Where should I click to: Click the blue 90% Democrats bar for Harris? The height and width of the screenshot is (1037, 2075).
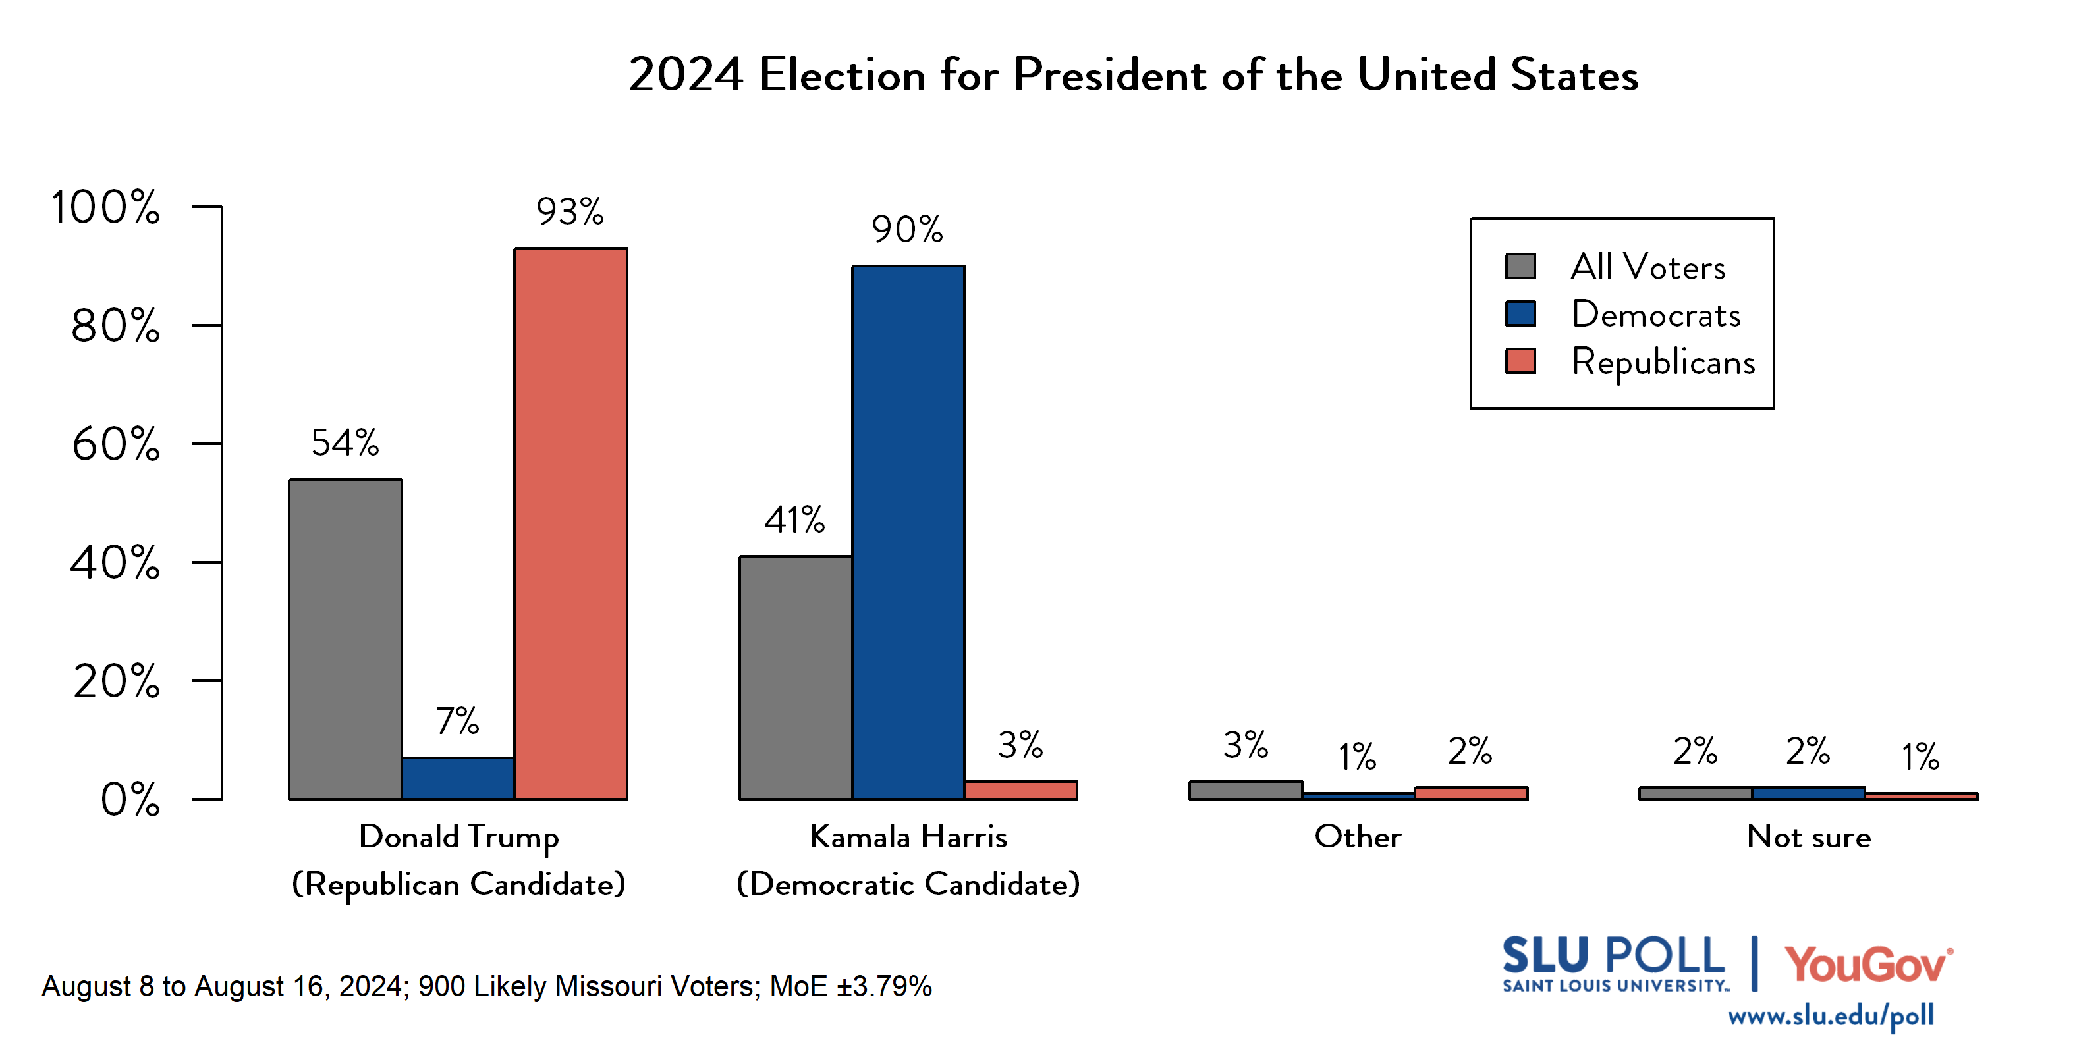908,531
